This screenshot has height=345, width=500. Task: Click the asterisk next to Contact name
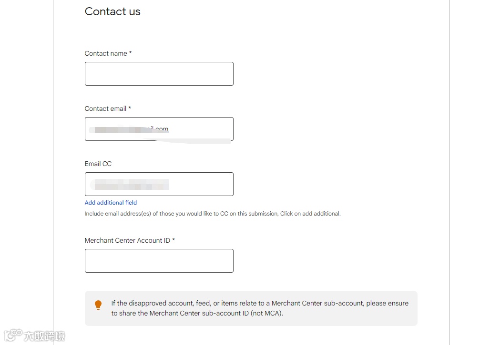click(x=130, y=53)
